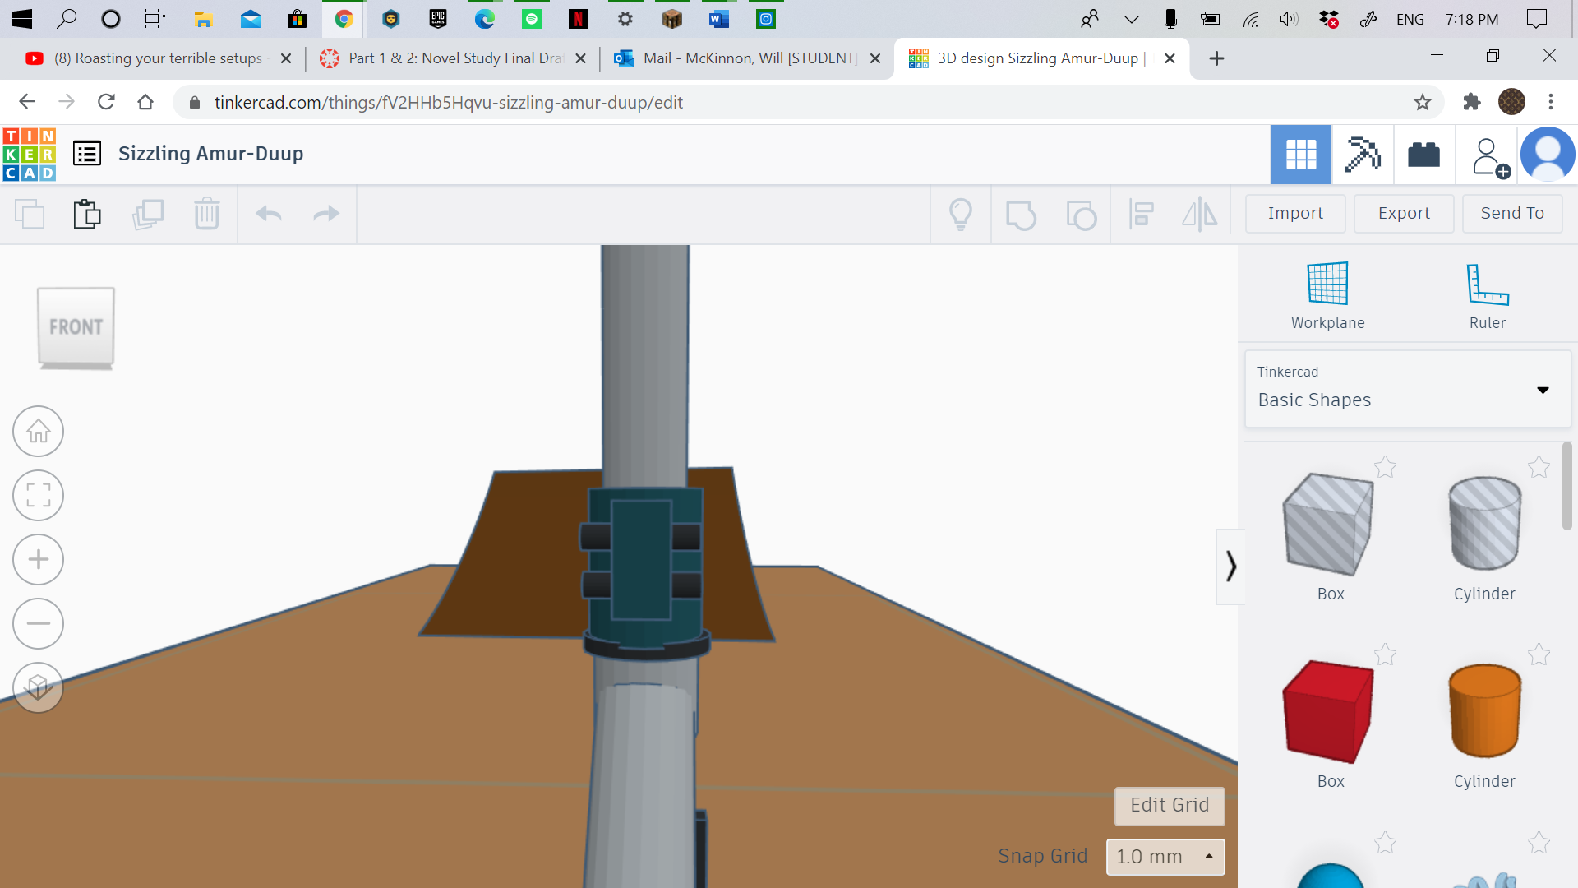Pick the orange Cylinder shape
1578x888 pixels.
pyautogui.click(x=1484, y=712)
